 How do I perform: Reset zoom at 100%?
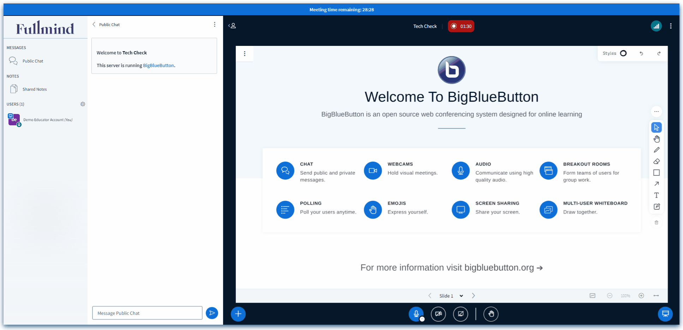pos(625,296)
